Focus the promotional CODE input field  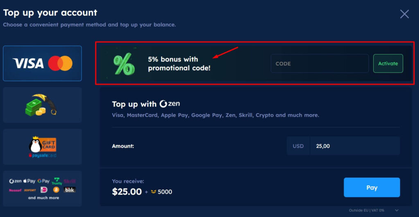coord(319,64)
